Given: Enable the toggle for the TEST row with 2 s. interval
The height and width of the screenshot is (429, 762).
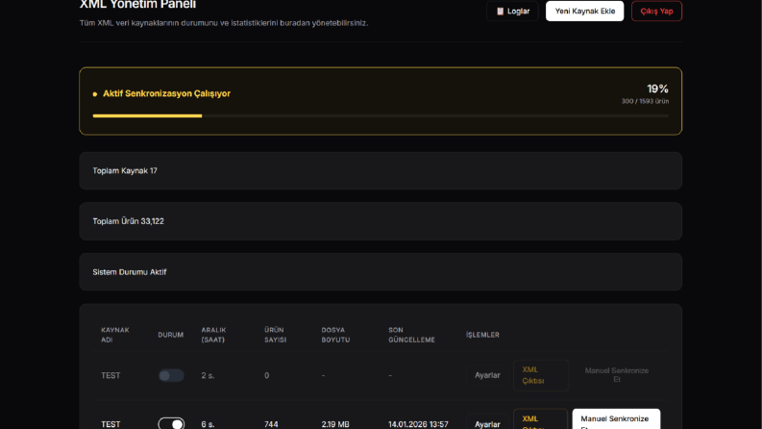Looking at the screenshot, I should tap(171, 375).
